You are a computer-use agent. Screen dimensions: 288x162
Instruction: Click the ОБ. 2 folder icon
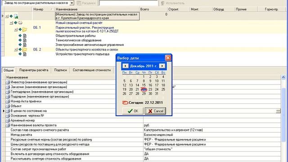(25, 49)
